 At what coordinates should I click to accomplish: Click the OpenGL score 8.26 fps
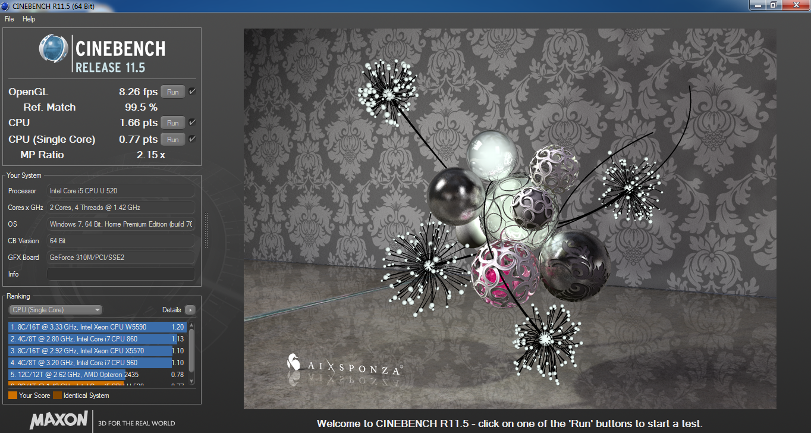click(x=138, y=92)
